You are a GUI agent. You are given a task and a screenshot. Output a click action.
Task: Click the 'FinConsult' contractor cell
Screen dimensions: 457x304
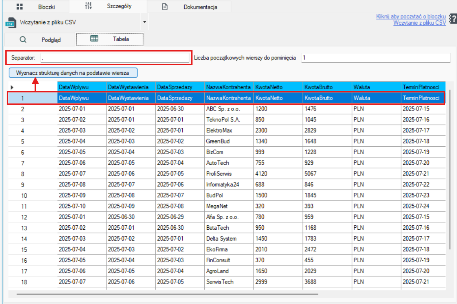coord(229,260)
